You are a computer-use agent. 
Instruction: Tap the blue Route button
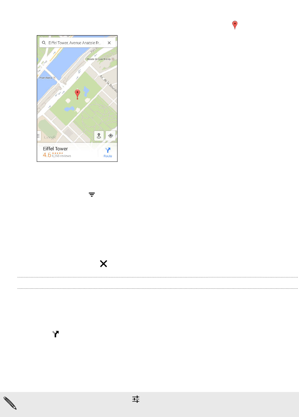(x=108, y=152)
